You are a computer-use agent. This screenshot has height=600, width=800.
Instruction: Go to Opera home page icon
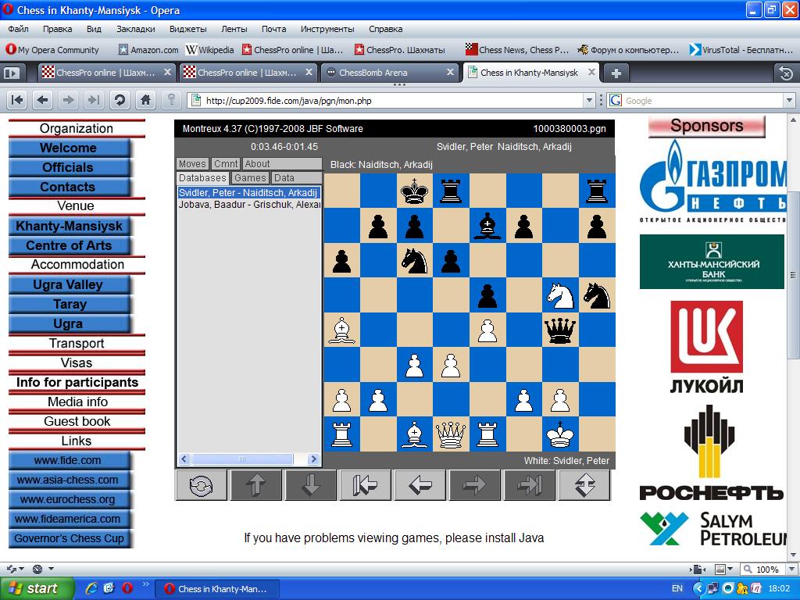click(x=145, y=100)
